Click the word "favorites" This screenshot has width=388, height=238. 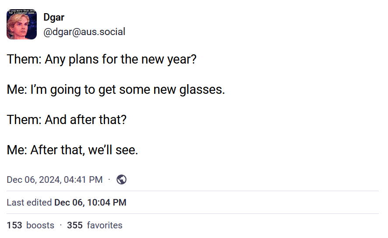point(105,225)
